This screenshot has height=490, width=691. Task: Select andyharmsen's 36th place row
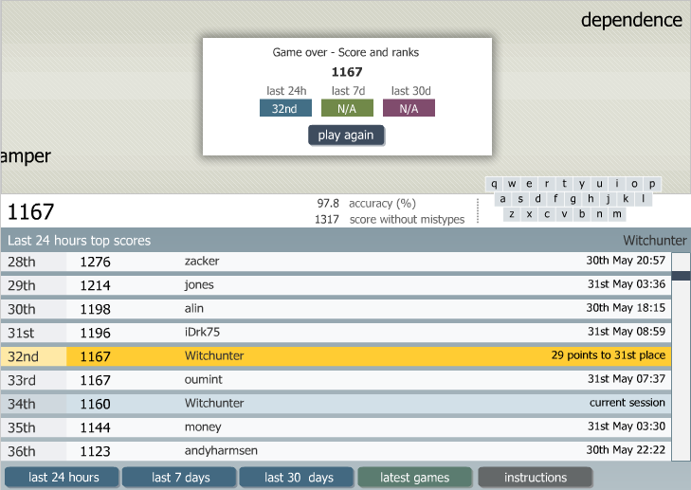(336, 451)
